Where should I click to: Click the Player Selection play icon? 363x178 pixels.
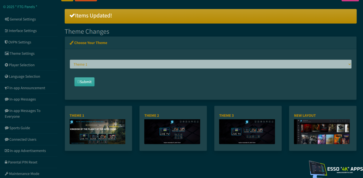7,65
